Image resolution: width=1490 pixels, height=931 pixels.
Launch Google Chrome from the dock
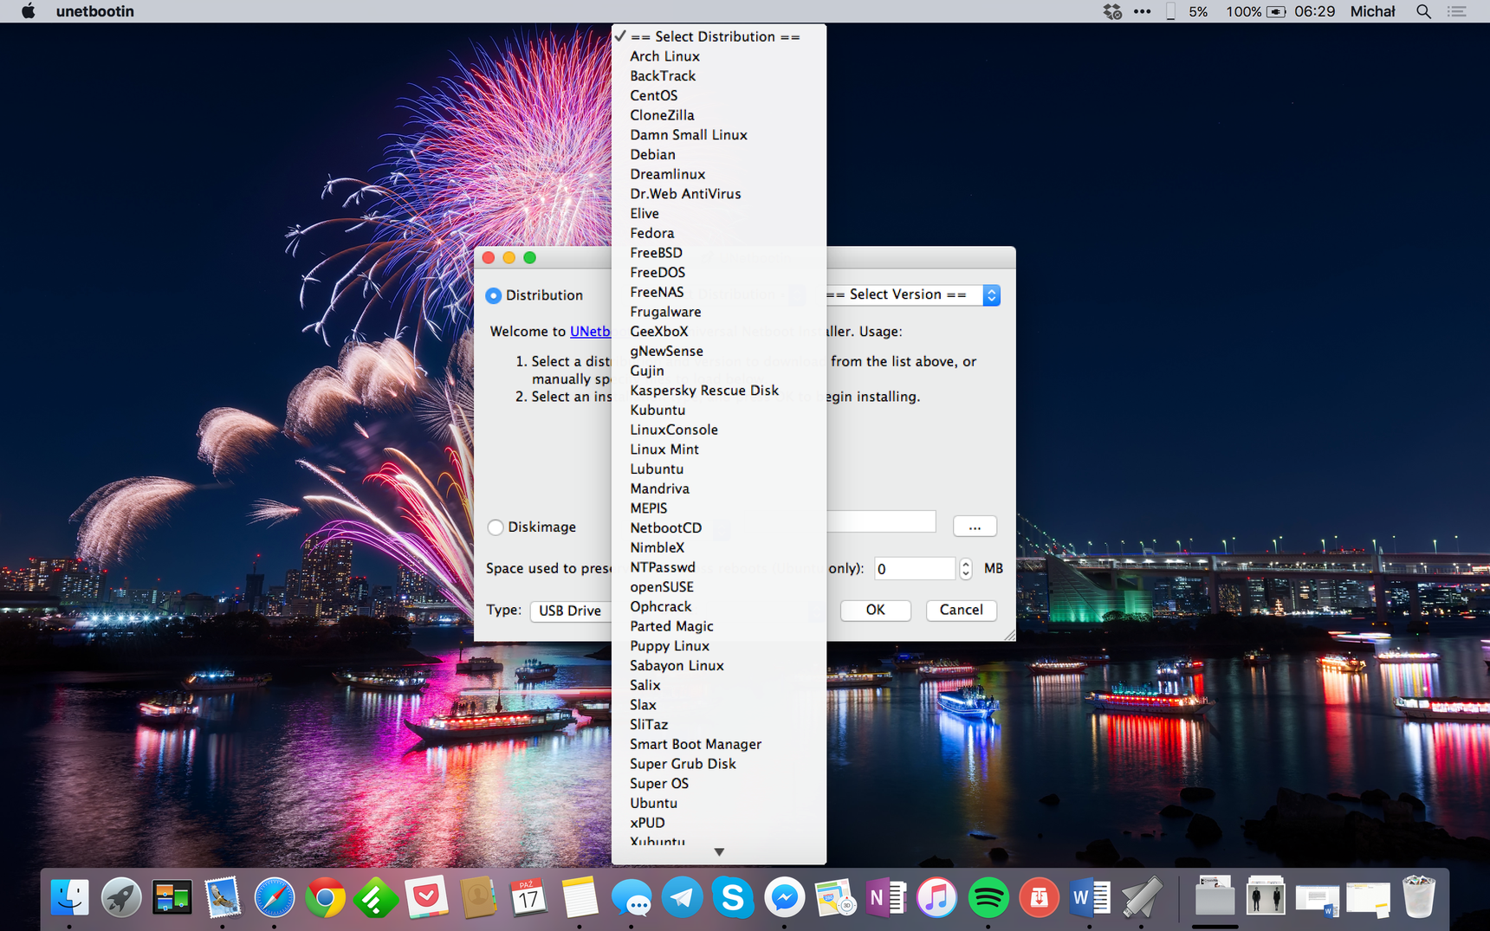325,897
